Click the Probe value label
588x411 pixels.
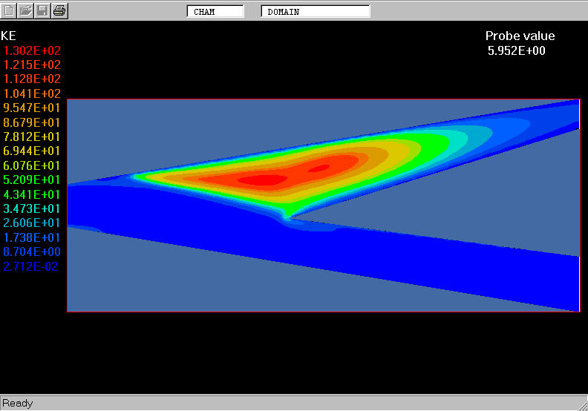(x=520, y=36)
